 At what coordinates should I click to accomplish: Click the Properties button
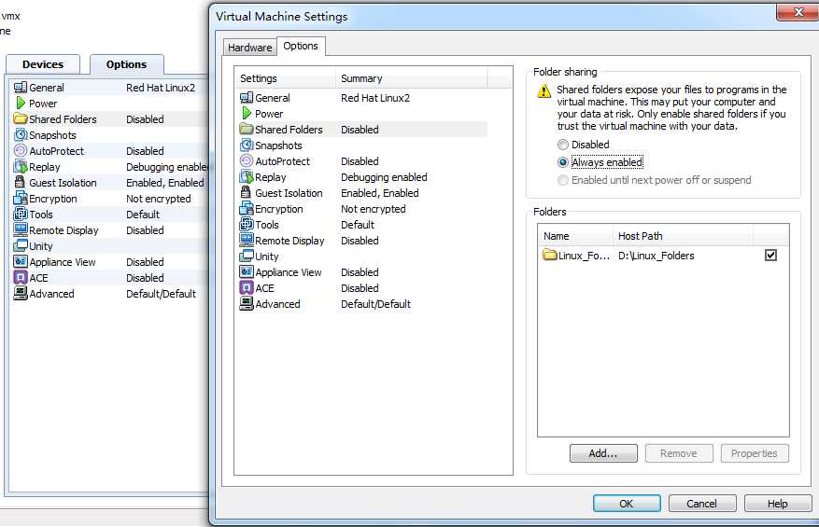755,453
